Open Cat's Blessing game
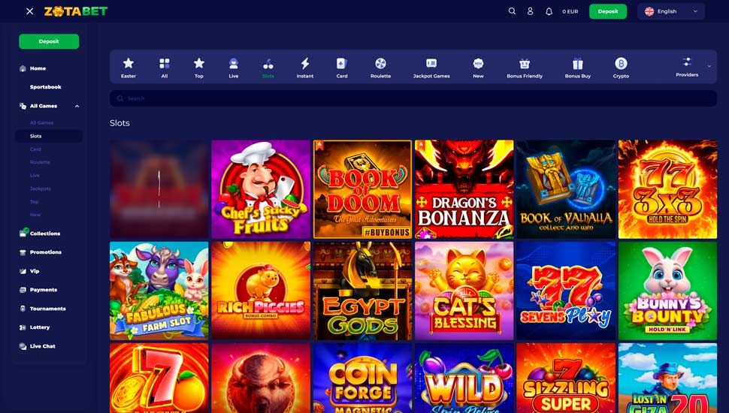Image resolution: width=729 pixels, height=413 pixels. point(464,291)
